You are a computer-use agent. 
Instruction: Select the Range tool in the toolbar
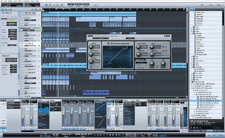point(50,5)
